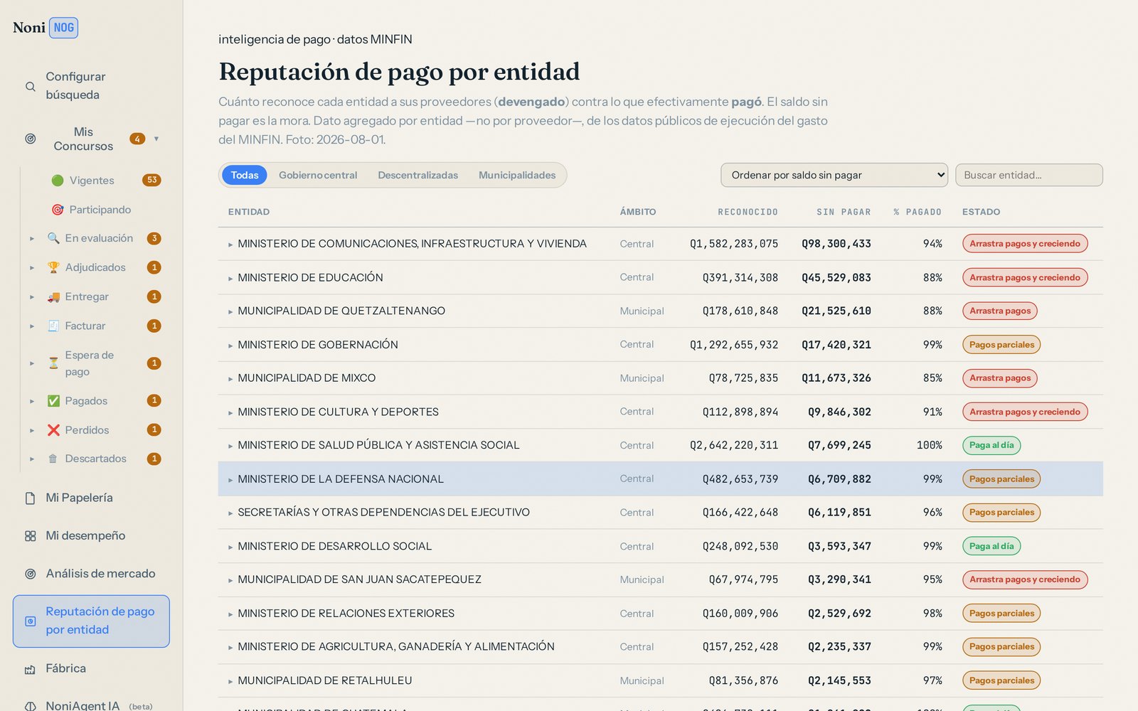Expand the Perdidos tree arrow

pyautogui.click(x=32, y=431)
